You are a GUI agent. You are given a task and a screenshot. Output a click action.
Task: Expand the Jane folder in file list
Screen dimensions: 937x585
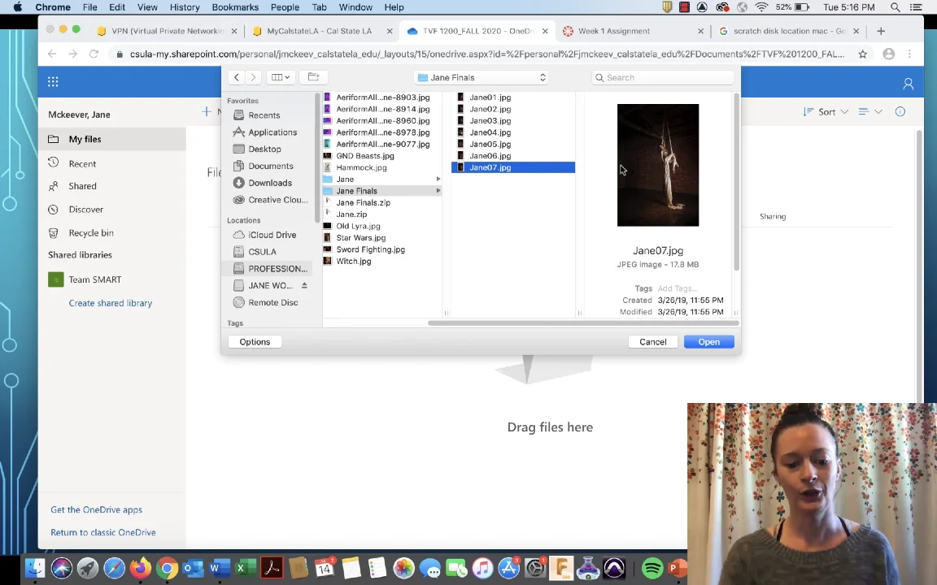(x=438, y=179)
